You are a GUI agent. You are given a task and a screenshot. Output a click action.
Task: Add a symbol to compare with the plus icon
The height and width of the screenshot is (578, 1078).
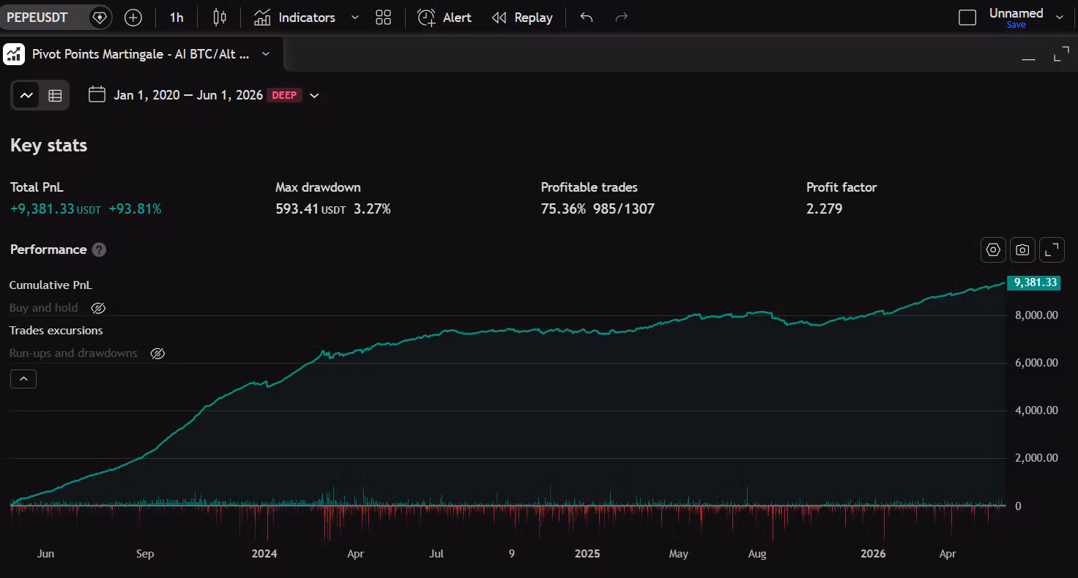pyautogui.click(x=133, y=18)
